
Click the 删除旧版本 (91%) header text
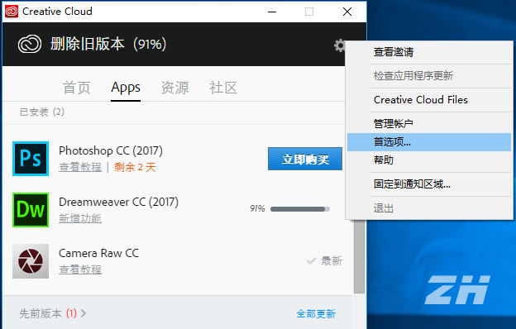(108, 44)
